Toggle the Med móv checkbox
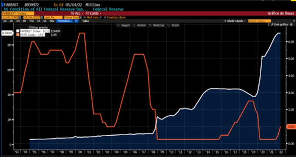This screenshot has height=157, width=296. [x=84, y=17]
